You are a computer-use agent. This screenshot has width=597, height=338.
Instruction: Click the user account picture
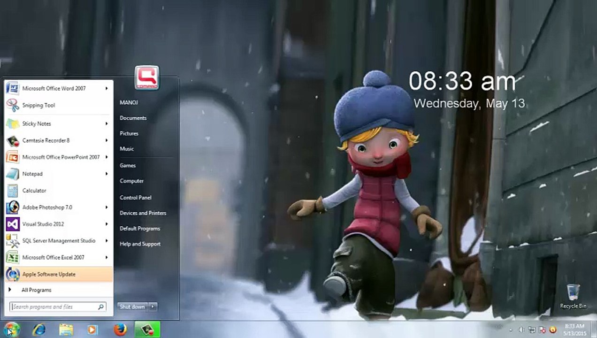click(x=147, y=77)
